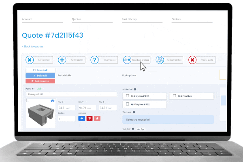Screen dimensions: 243x162
Task: Click the red trash delete action
Action: click(89, 118)
